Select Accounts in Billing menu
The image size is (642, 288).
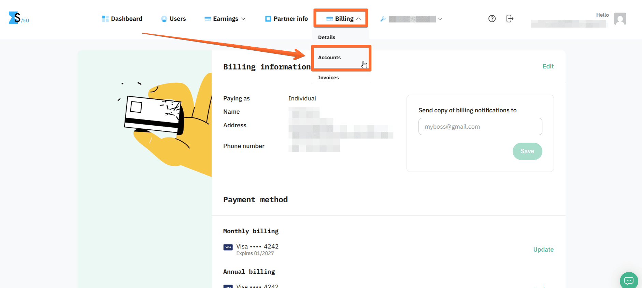pos(329,58)
